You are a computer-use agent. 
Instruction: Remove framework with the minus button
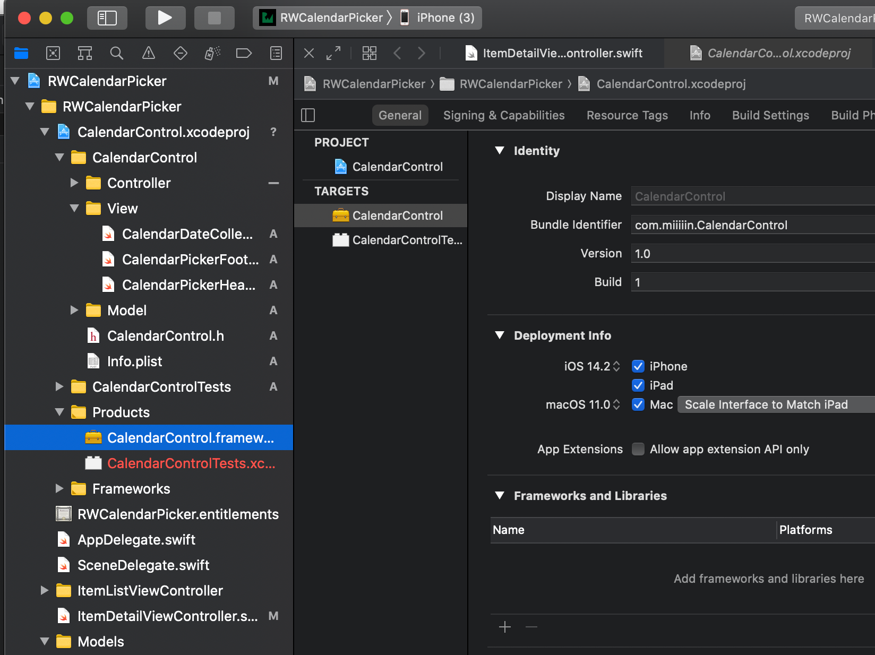pos(531,627)
